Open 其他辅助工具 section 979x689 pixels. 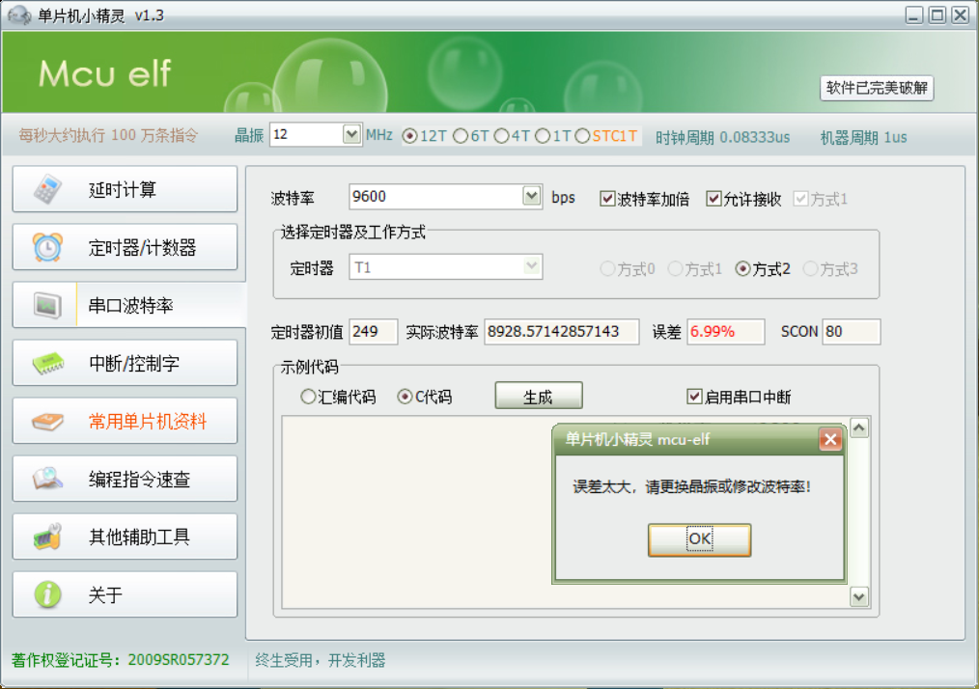click(125, 537)
